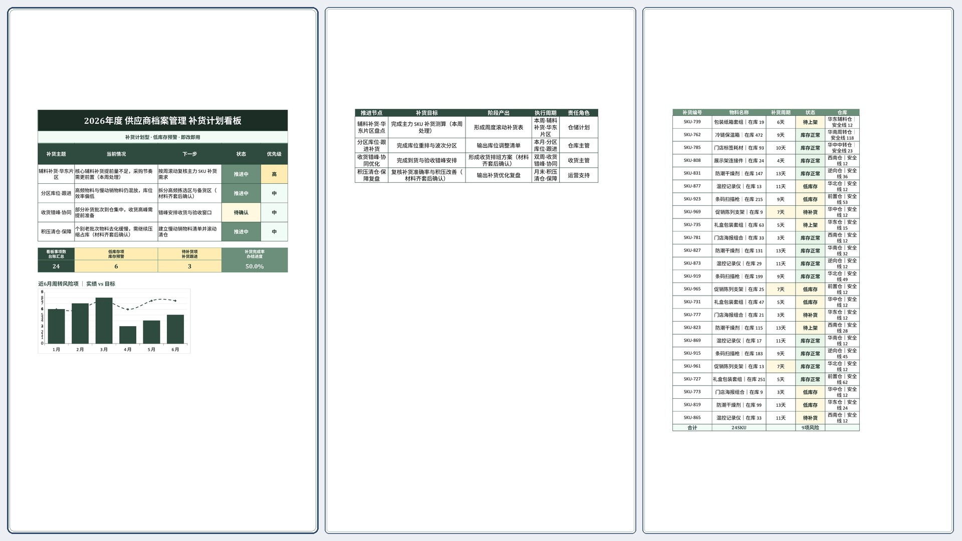Select the "推进中" status in the 积压清仓·保障 row

[x=241, y=232]
